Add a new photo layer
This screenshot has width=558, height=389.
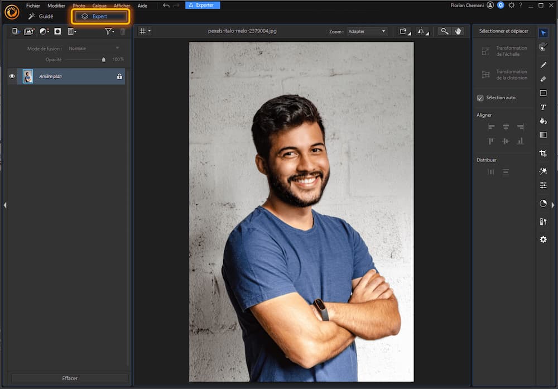29,31
